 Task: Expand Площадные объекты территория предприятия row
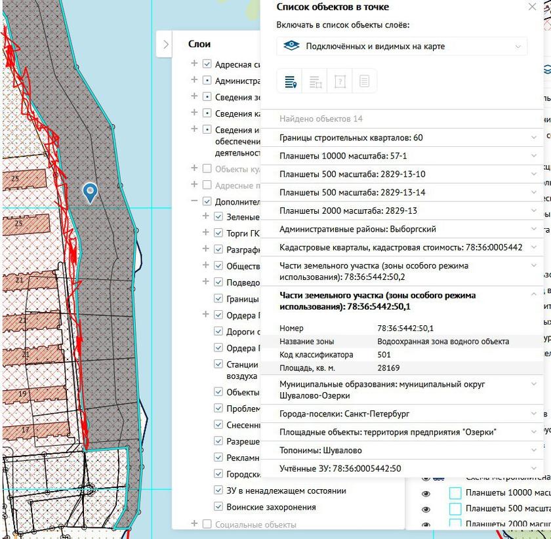click(x=402, y=432)
